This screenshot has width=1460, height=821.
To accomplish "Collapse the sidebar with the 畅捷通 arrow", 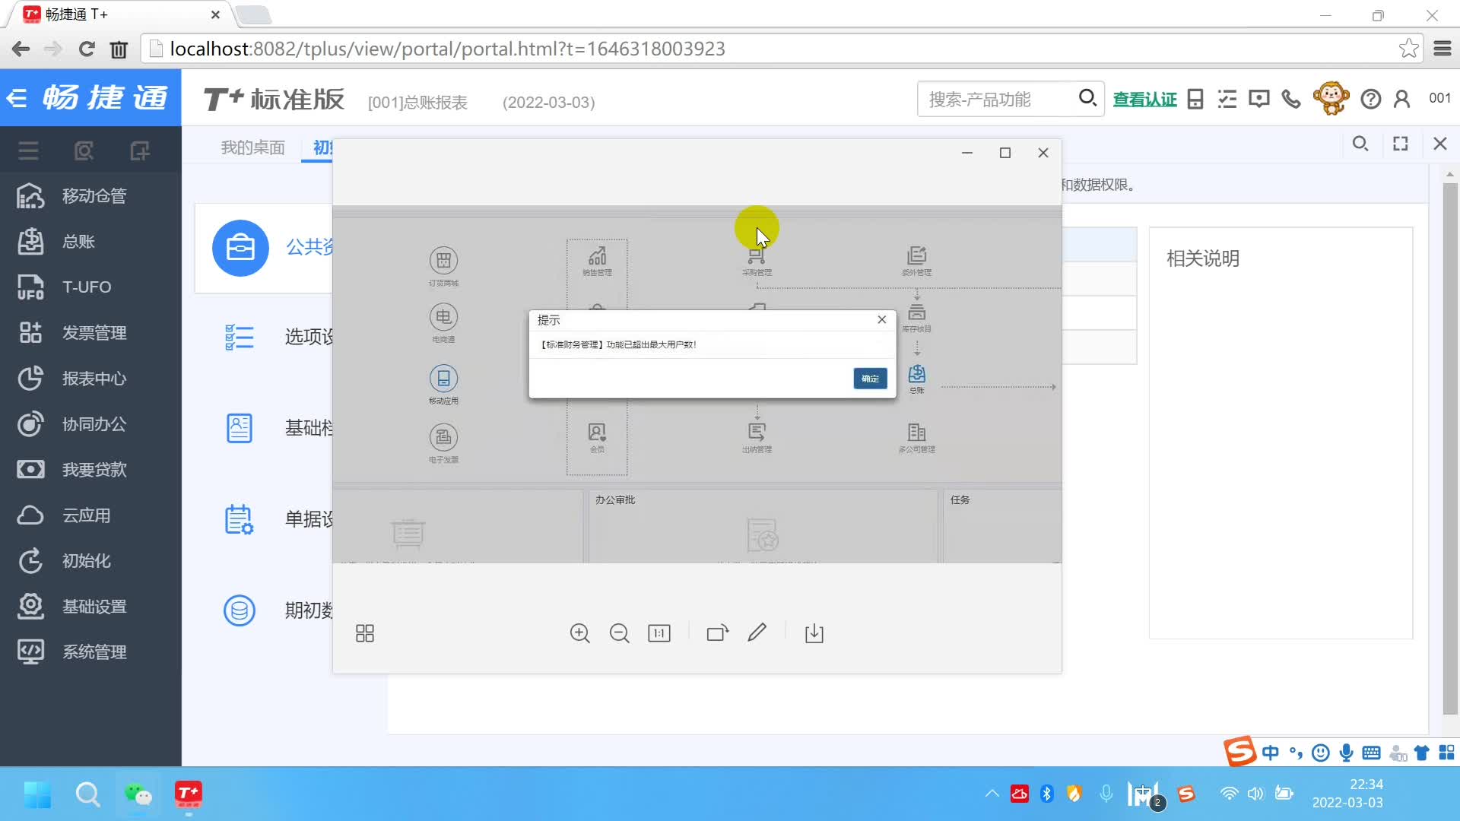I will [17, 97].
